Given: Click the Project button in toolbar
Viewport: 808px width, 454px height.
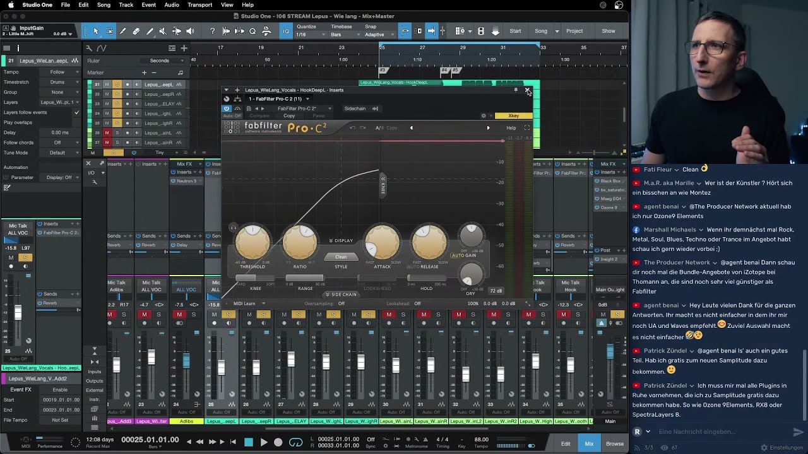Looking at the screenshot, I should (574, 31).
